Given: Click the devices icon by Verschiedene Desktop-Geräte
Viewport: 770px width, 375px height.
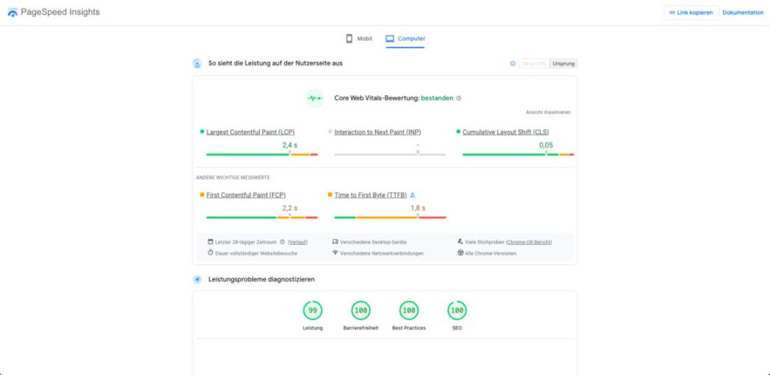Looking at the screenshot, I should (x=335, y=242).
